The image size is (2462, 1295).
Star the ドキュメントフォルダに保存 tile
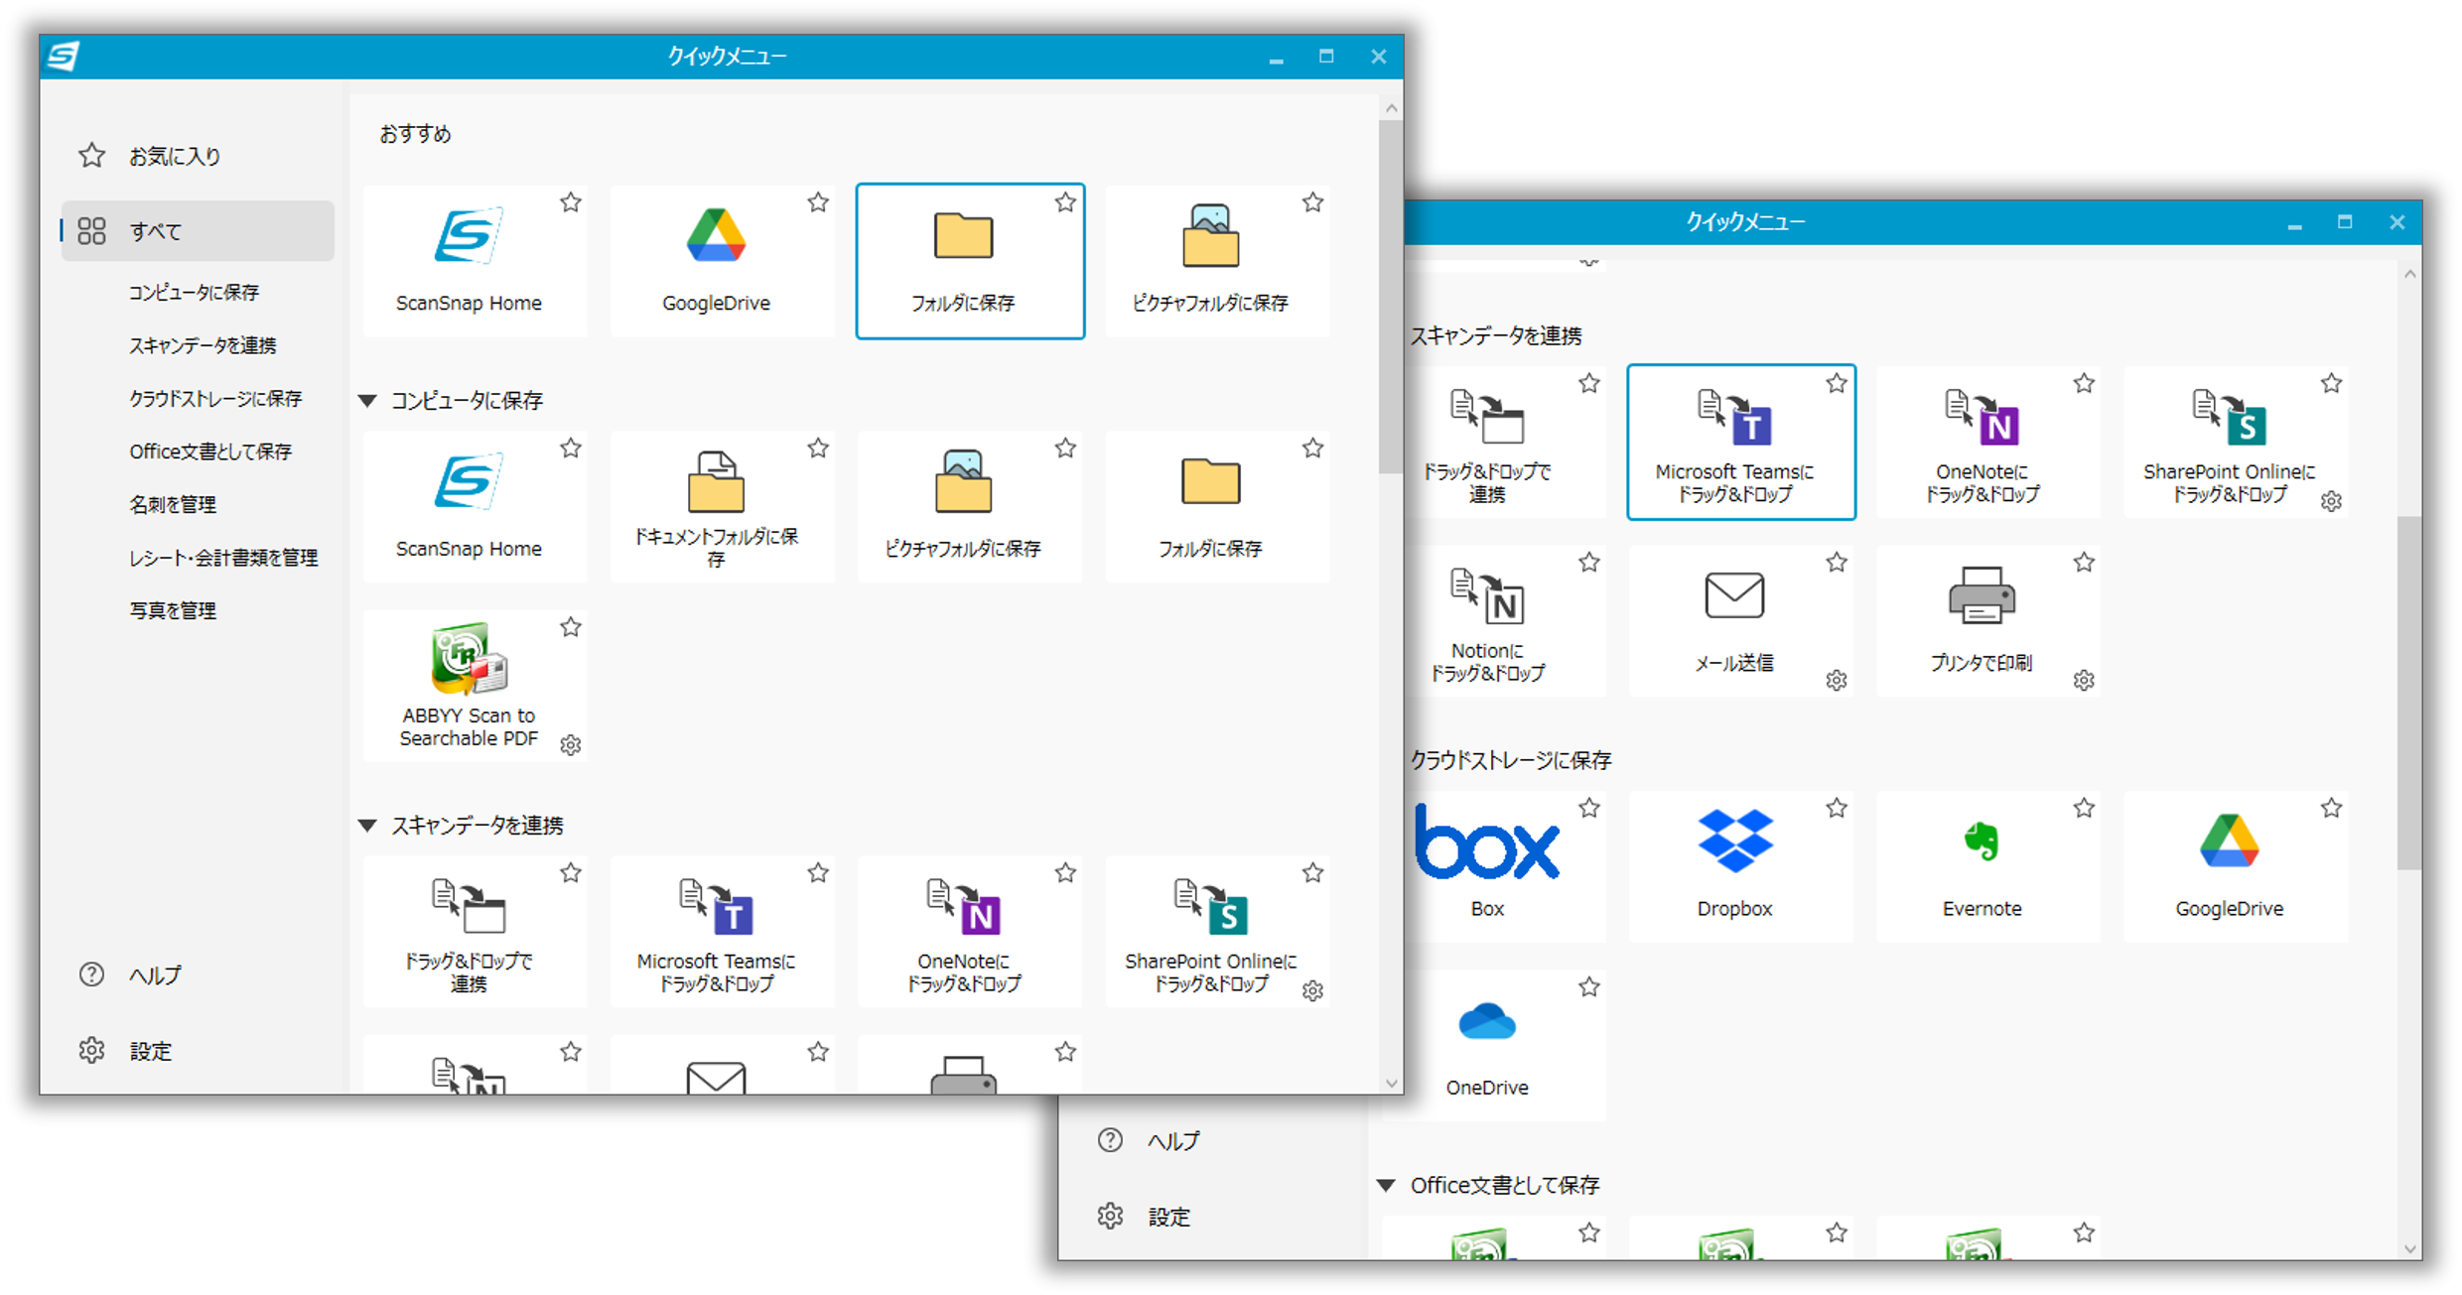[818, 449]
